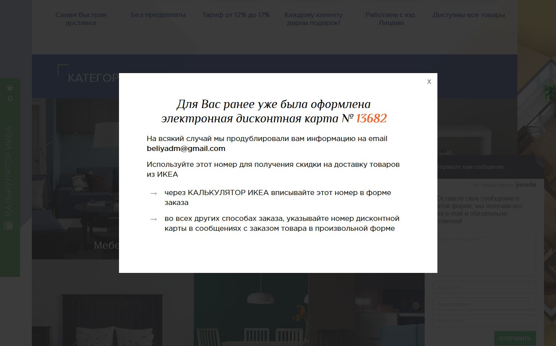
Task: Focus the chat message text area
Action: click(x=484, y=255)
